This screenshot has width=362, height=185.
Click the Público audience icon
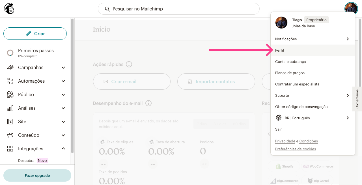(x=10, y=95)
